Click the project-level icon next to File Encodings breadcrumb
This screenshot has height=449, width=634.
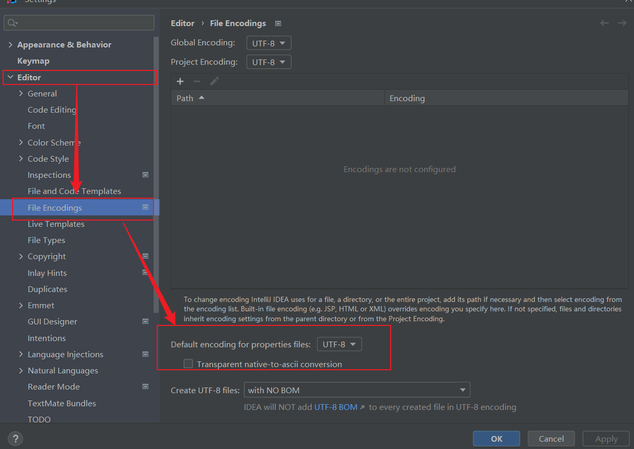pyautogui.click(x=278, y=23)
